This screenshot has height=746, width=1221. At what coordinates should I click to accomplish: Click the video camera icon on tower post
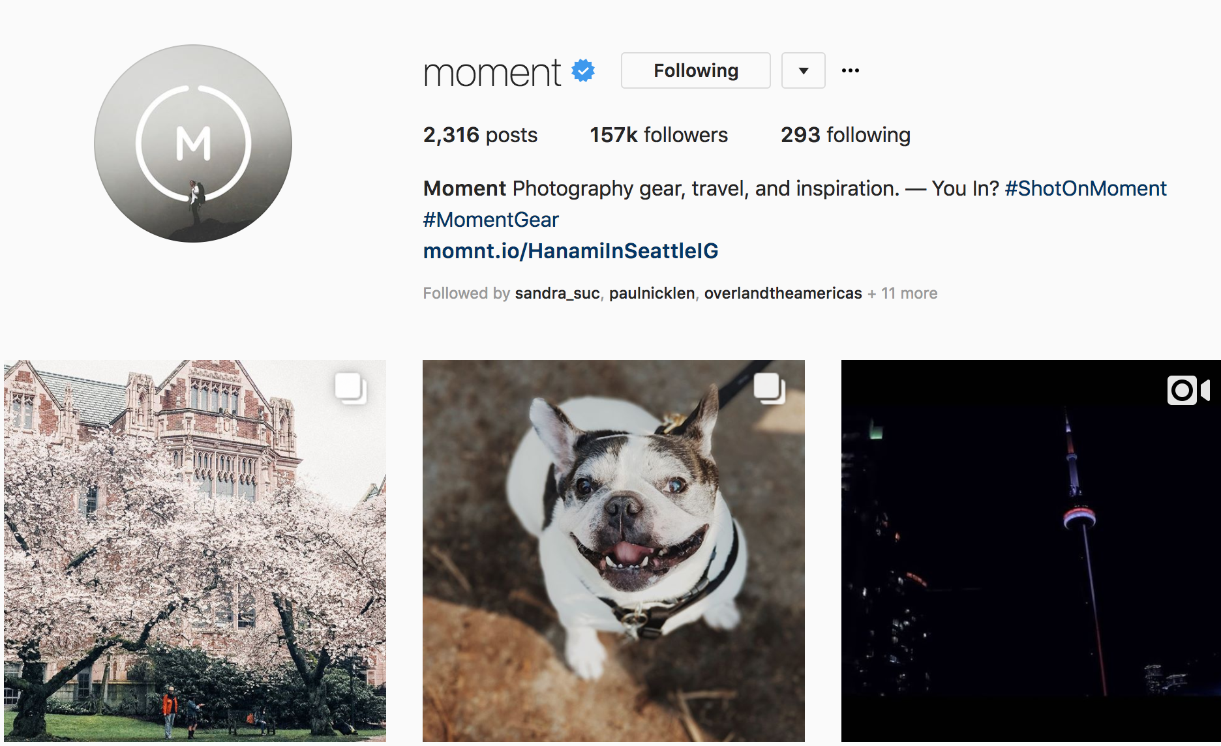(x=1188, y=390)
